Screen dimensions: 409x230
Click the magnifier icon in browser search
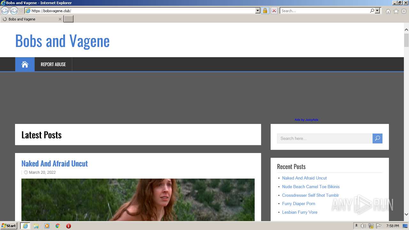tap(372, 11)
